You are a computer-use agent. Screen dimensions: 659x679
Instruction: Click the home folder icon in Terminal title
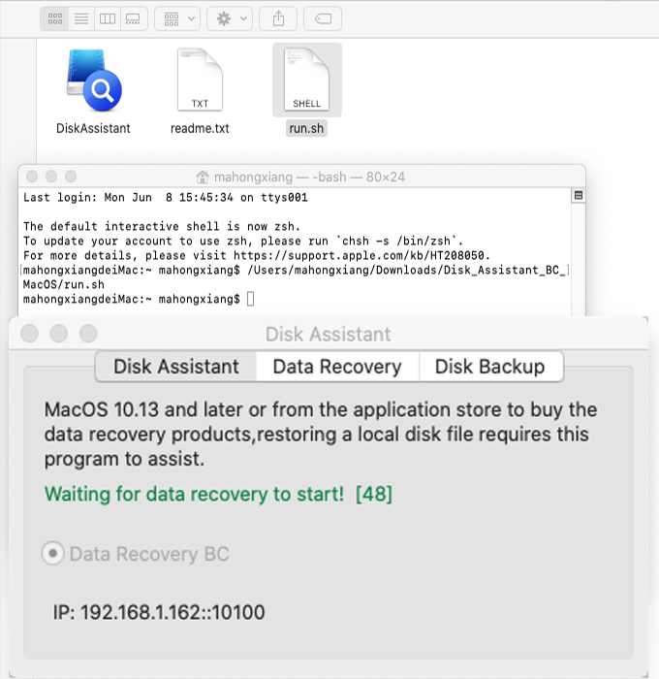coord(203,177)
